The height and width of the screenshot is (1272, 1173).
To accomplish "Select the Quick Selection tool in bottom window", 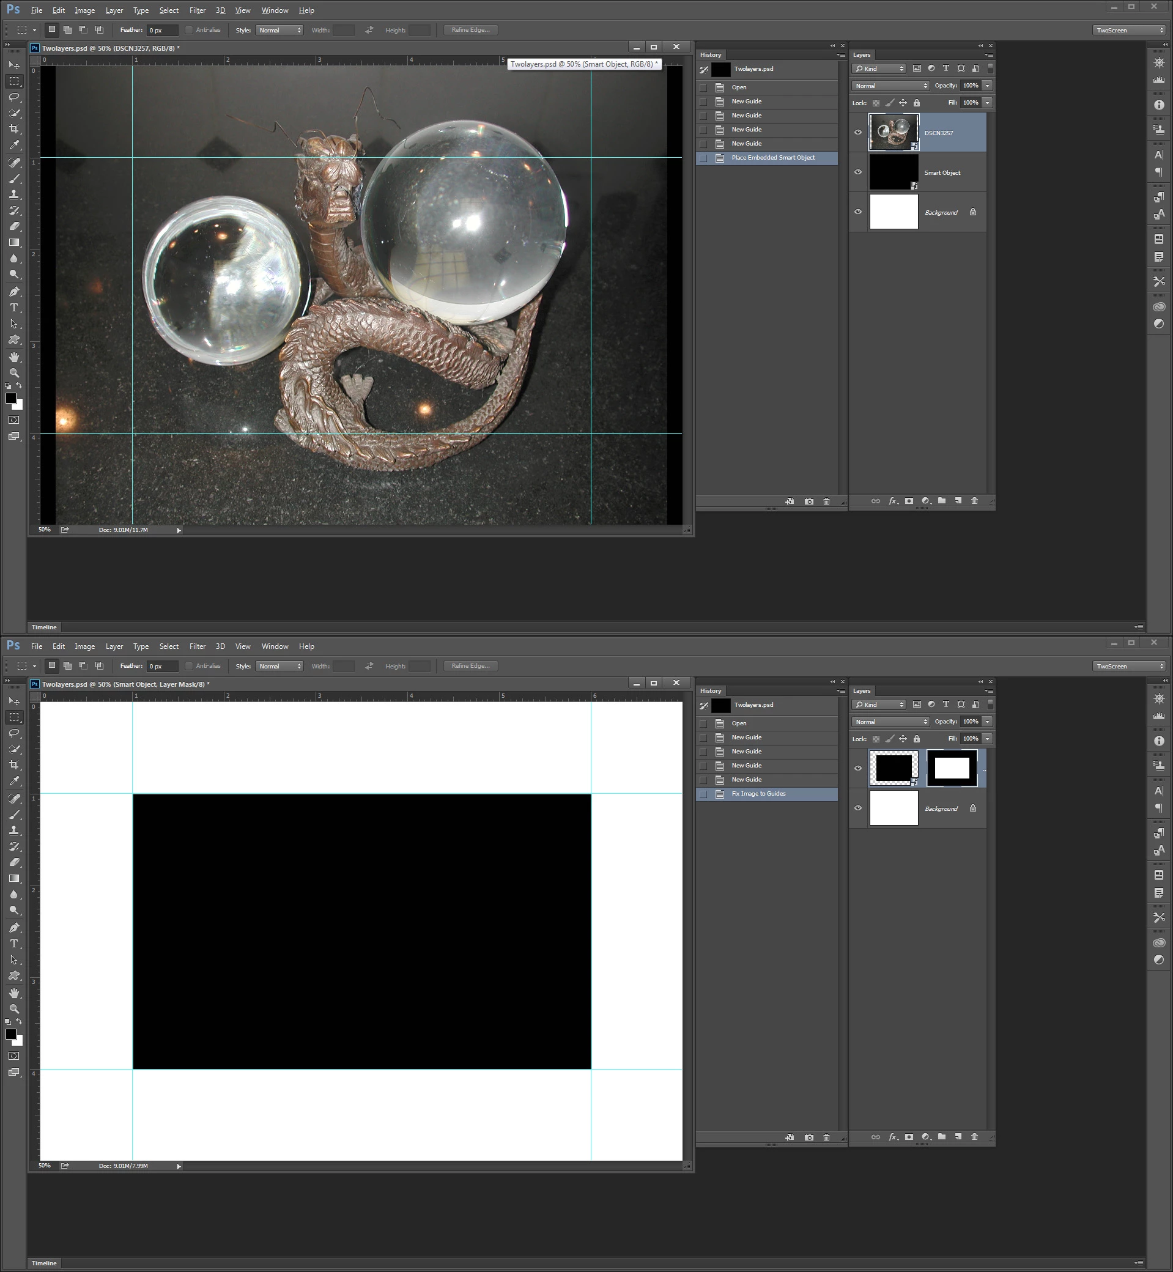I will [x=14, y=749].
